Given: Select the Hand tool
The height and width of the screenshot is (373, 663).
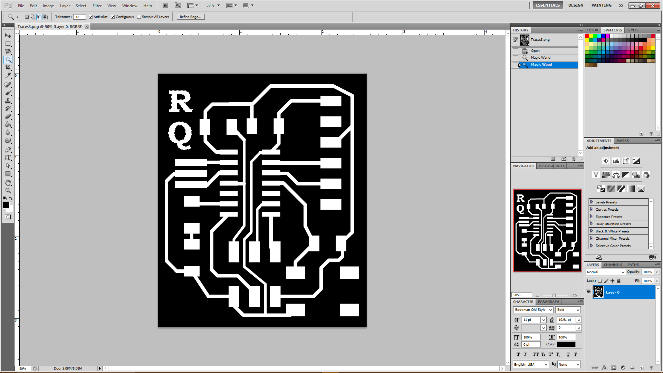Looking at the screenshot, I should tap(8, 182).
